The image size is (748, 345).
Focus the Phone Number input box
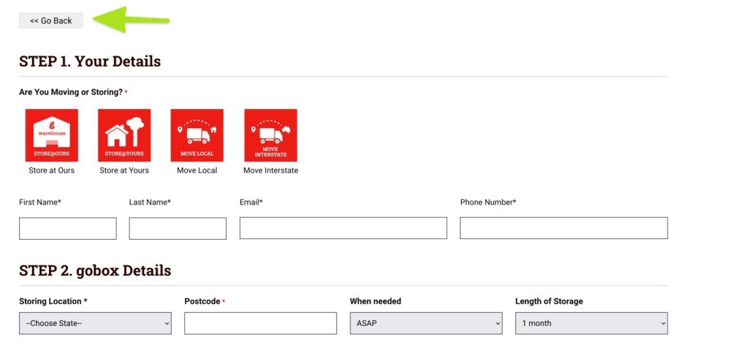(x=563, y=228)
